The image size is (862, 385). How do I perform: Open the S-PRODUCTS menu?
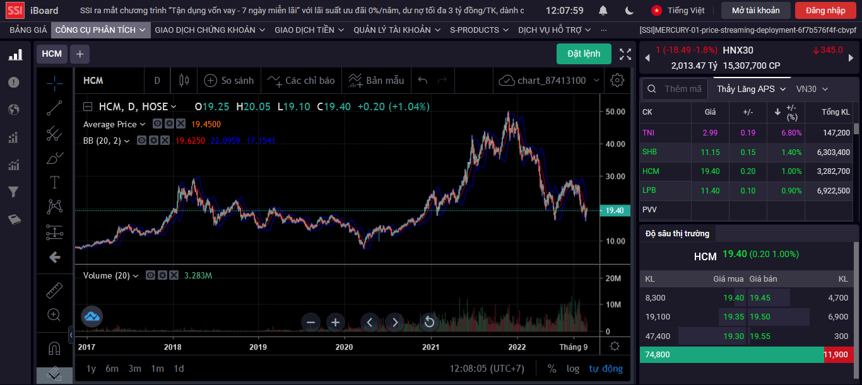[479, 30]
